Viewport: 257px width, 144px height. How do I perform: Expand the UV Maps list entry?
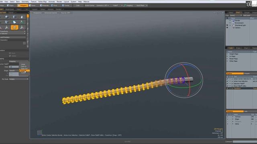pos(227,56)
